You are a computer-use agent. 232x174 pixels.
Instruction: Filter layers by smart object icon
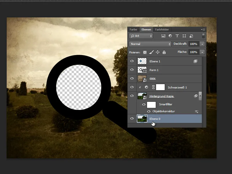point(191,36)
